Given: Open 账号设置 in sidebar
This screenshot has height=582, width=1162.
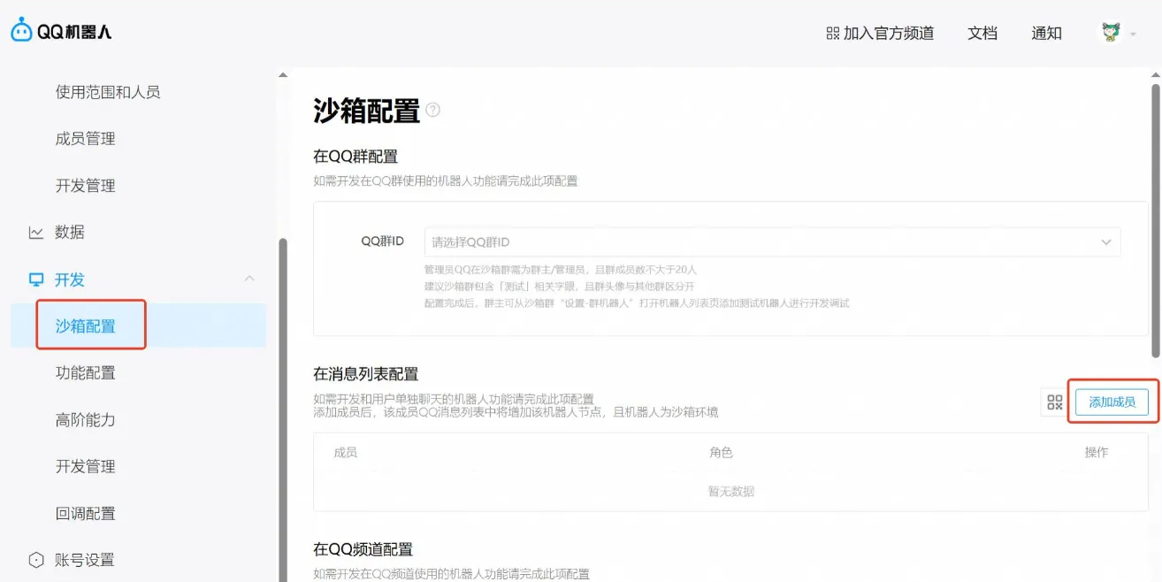Looking at the screenshot, I should [x=85, y=560].
